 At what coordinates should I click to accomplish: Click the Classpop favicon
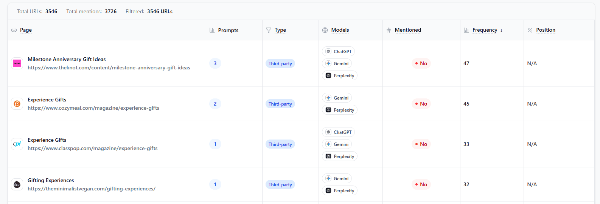[17, 144]
